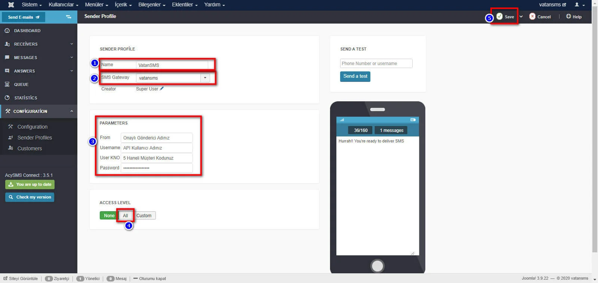The height and width of the screenshot is (283, 598).
Task: Click the Send E-mails button
Action: point(24,17)
